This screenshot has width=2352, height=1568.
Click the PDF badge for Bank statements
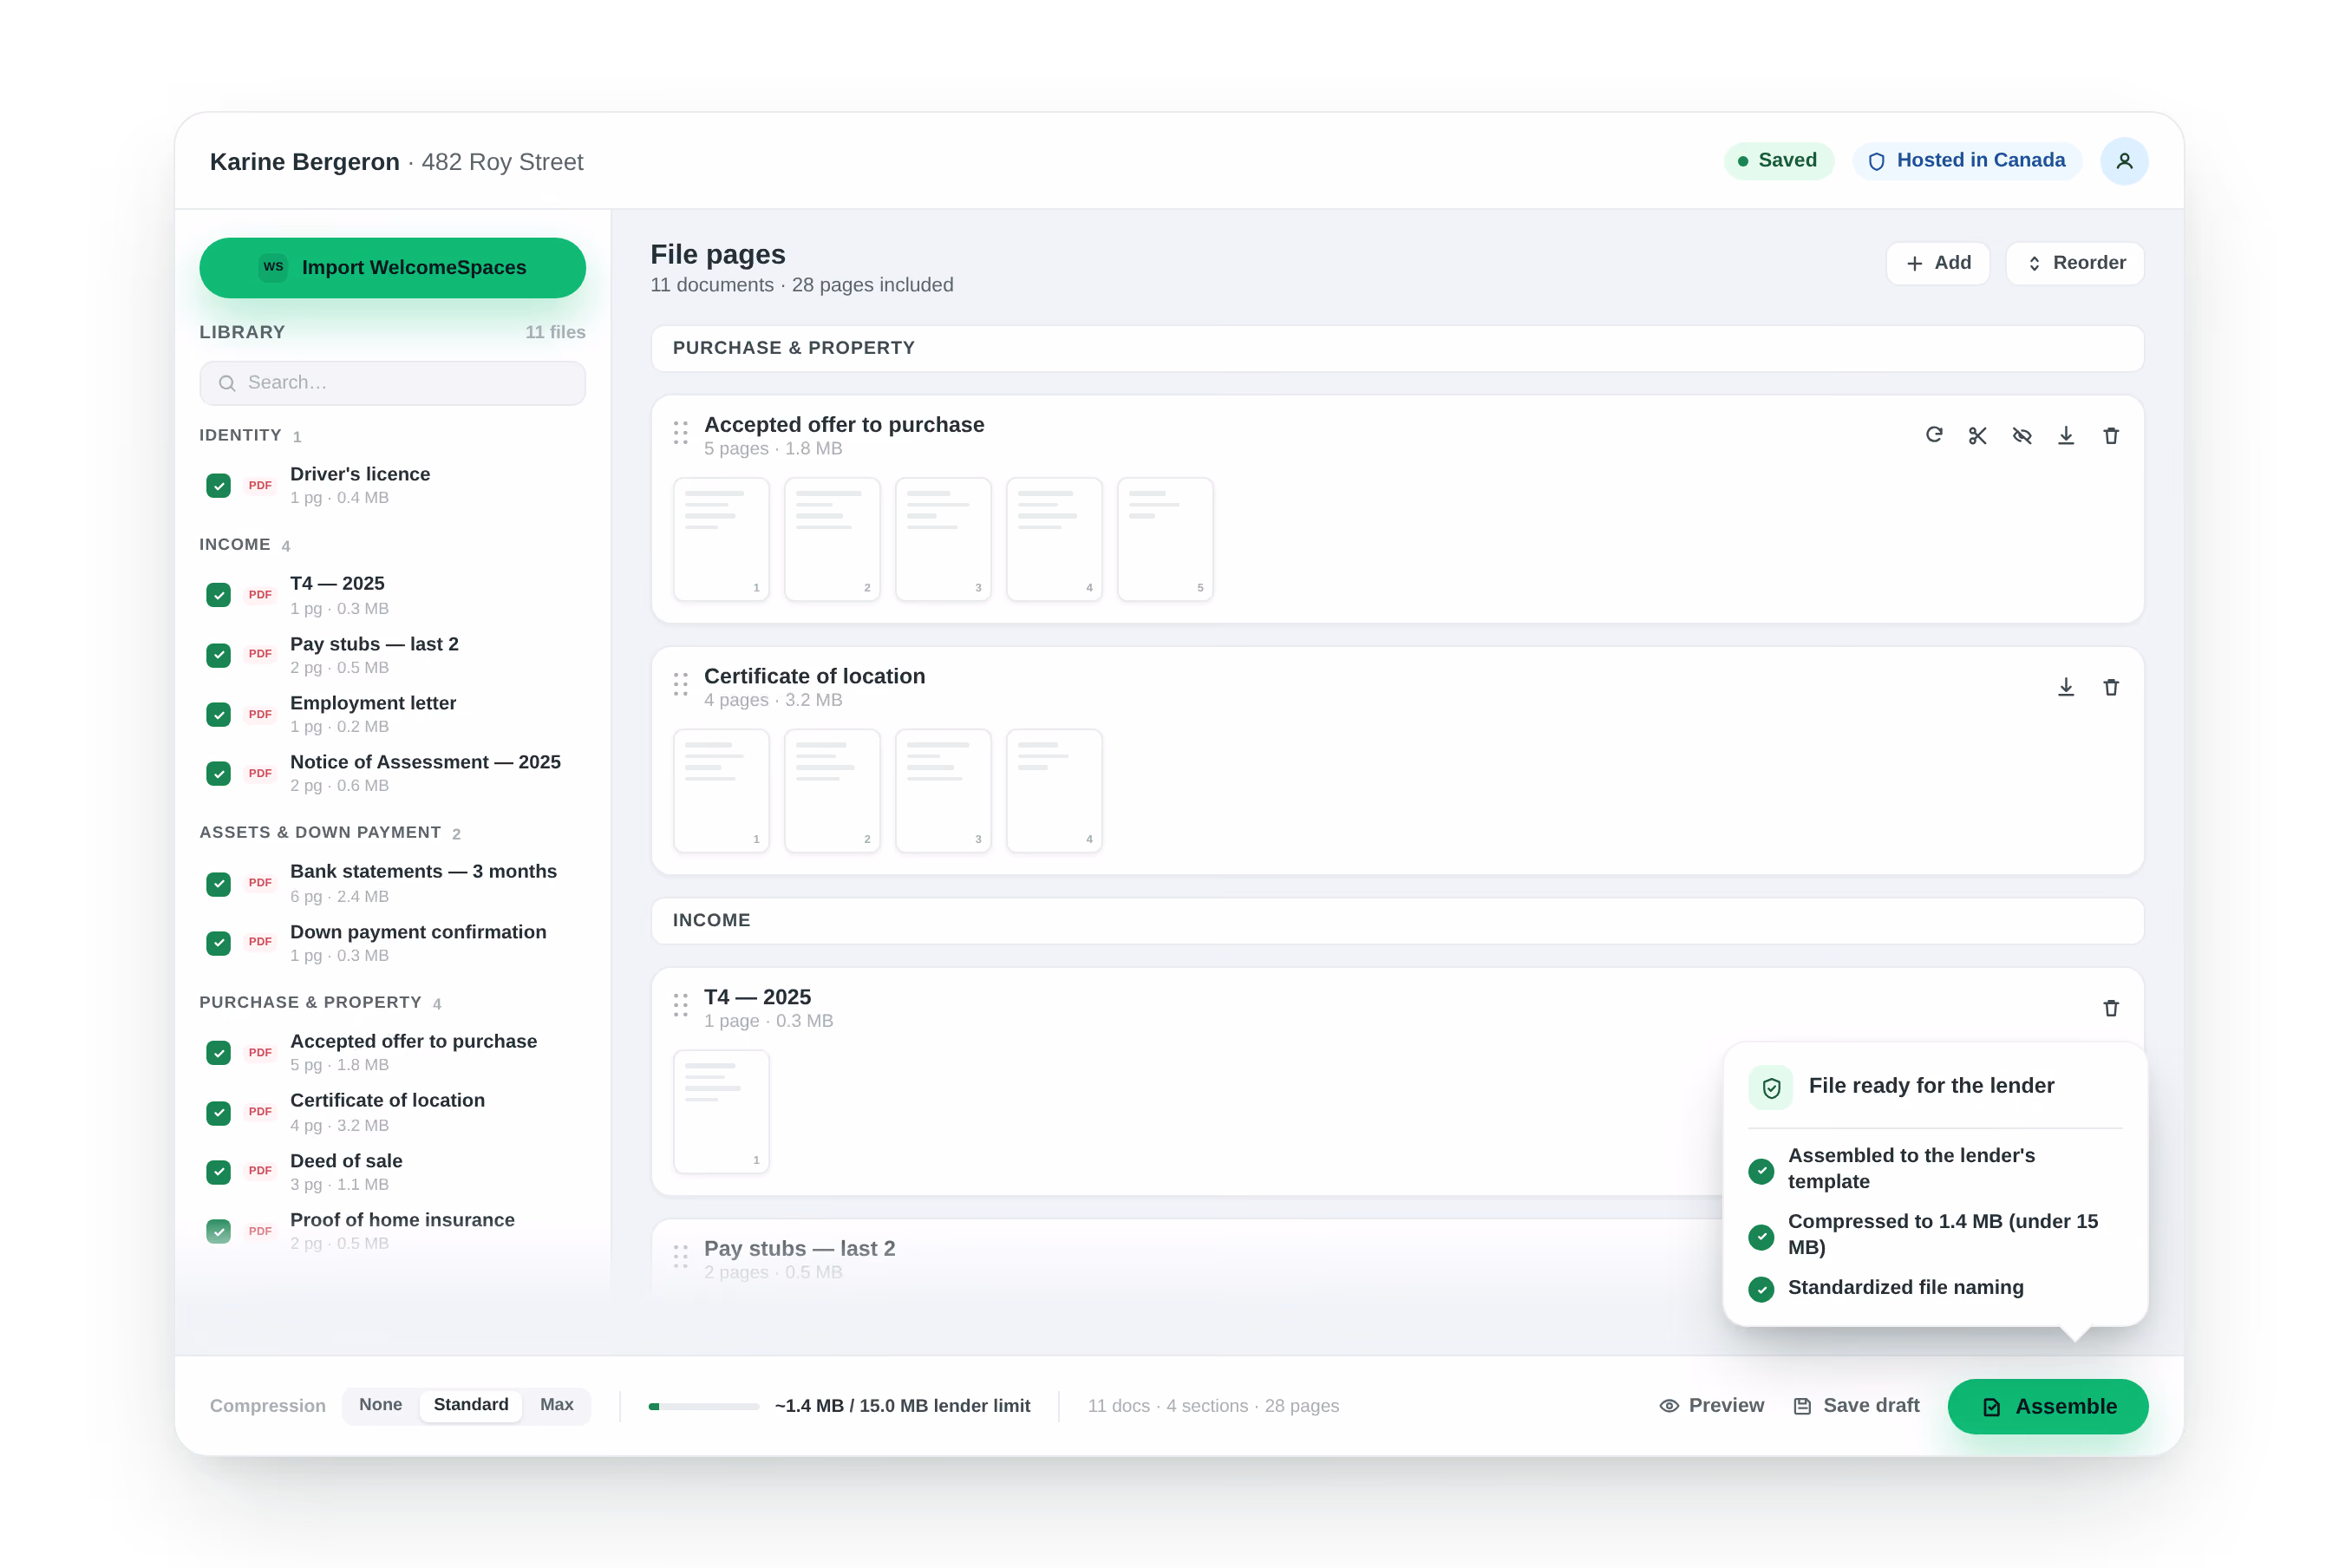(x=260, y=882)
